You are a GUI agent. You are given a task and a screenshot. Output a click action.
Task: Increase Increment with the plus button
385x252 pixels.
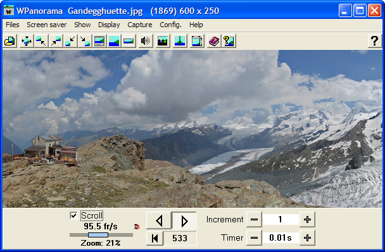coord(307,219)
